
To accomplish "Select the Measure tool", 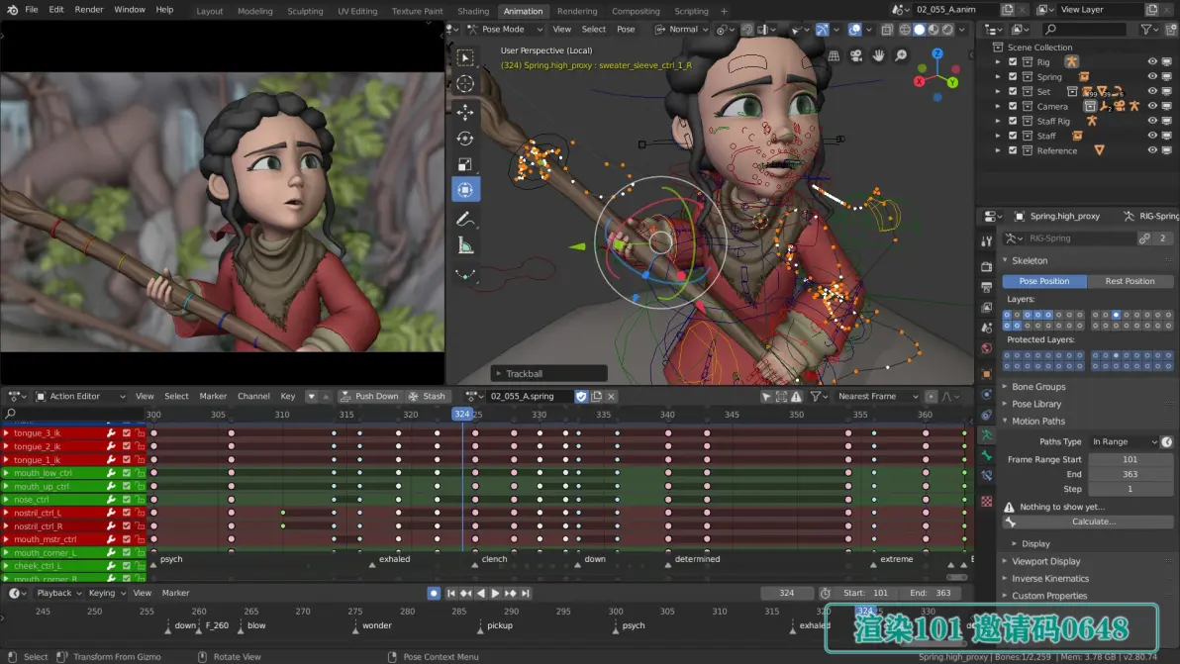I will pyautogui.click(x=465, y=245).
